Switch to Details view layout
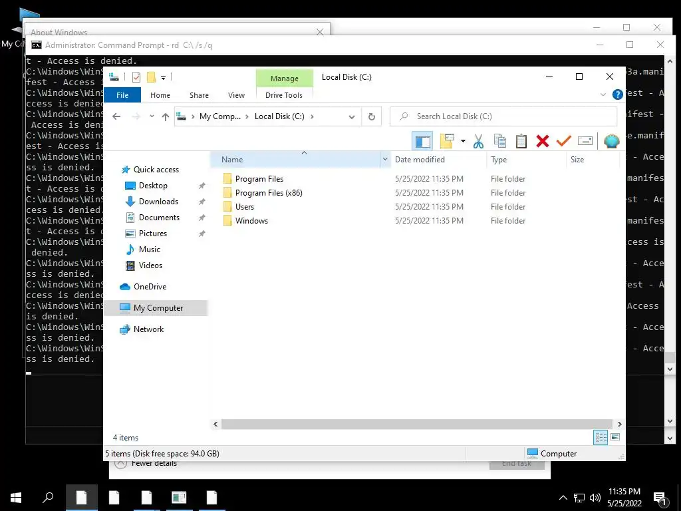 point(601,438)
